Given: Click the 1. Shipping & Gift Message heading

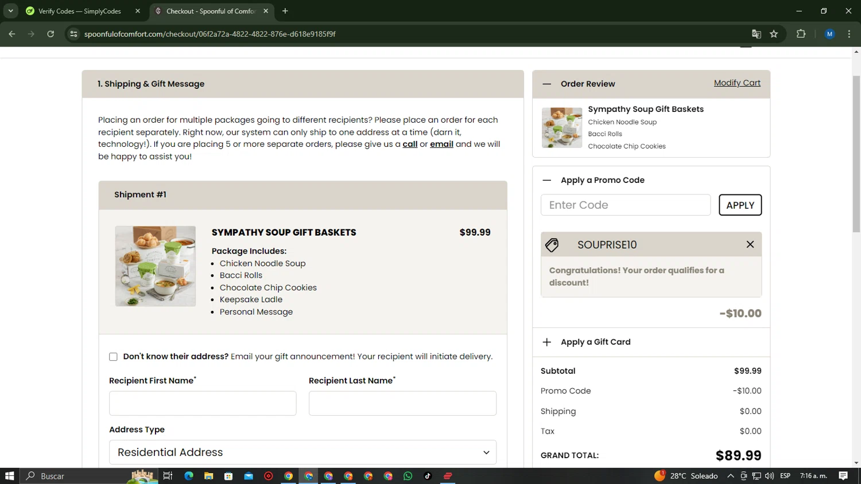Looking at the screenshot, I should [x=151, y=84].
